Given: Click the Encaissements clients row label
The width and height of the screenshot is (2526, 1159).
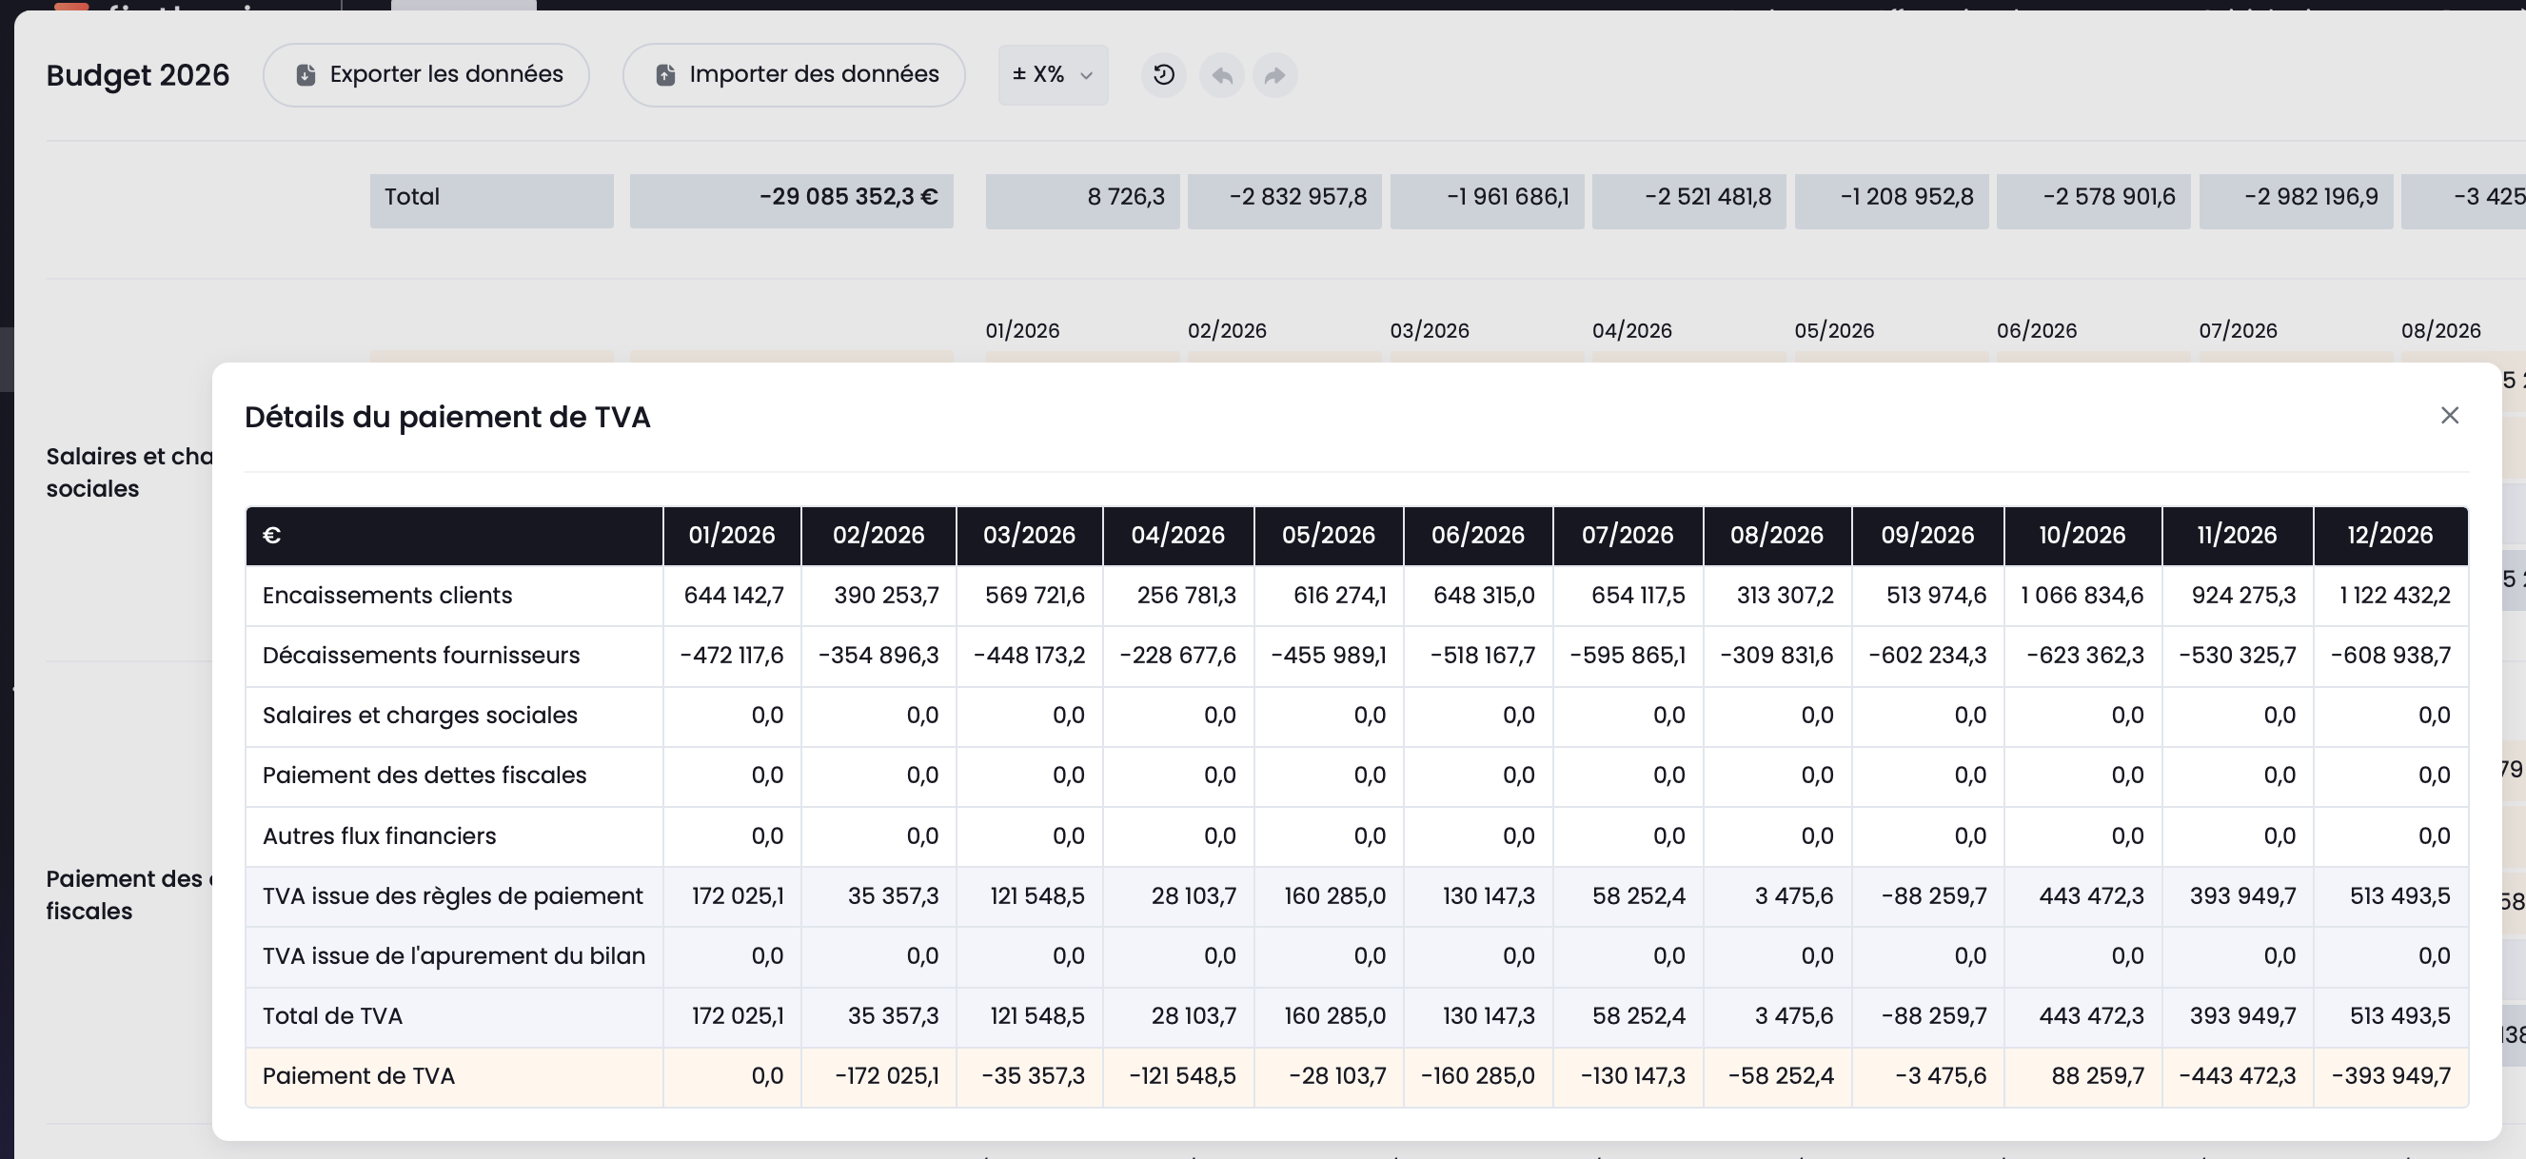Looking at the screenshot, I should 387,597.
